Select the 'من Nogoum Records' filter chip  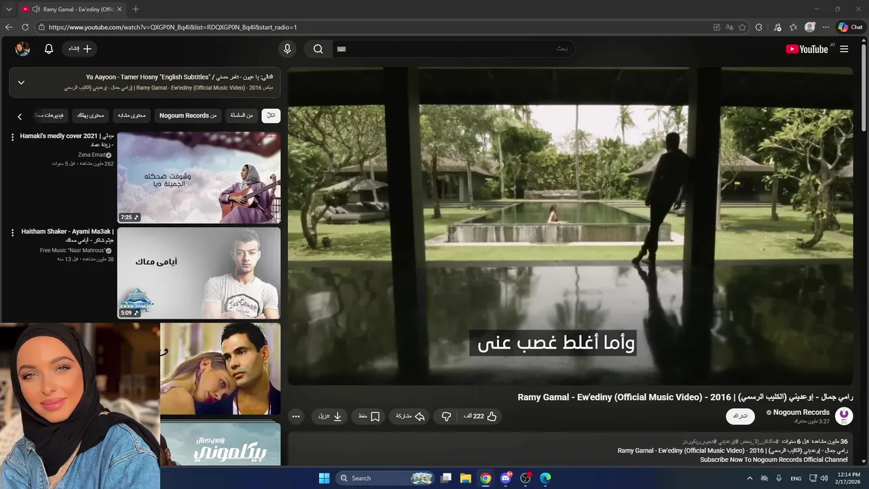pyautogui.click(x=188, y=115)
